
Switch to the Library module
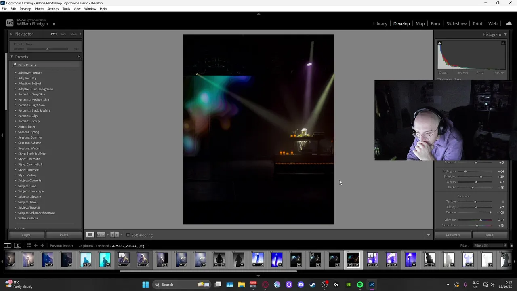pyautogui.click(x=380, y=23)
